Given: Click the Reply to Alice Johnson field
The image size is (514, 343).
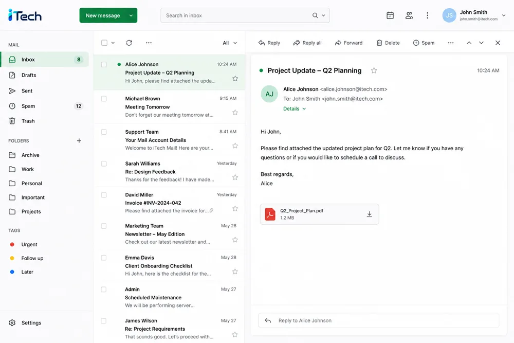Looking at the screenshot, I should pos(379,320).
